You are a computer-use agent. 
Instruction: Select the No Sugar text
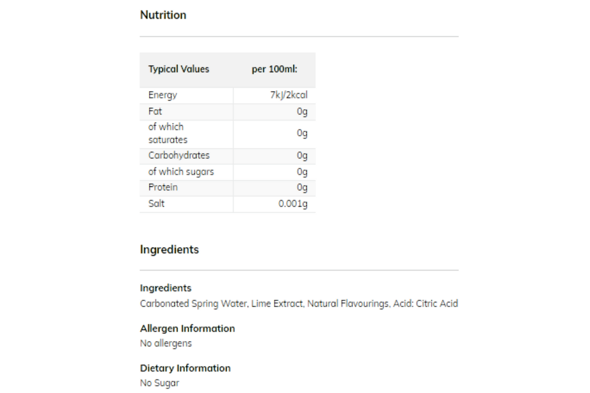tap(159, 383)
